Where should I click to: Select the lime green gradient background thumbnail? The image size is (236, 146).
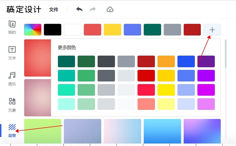[43, 131]
